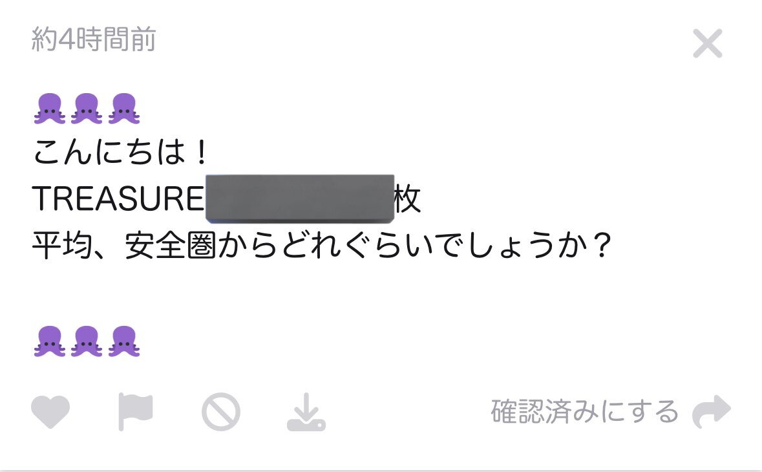Click the 約4時間前 timestamp
762x472 pixels.
click(x=93, y=39)
